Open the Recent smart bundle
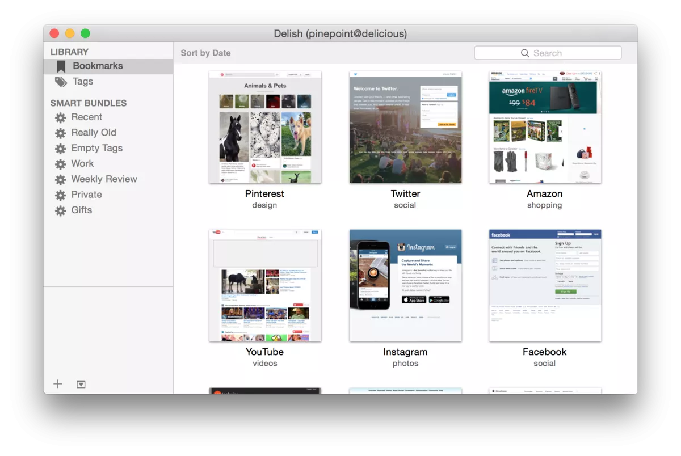This screenshot has width=681, height=456. 108,117
